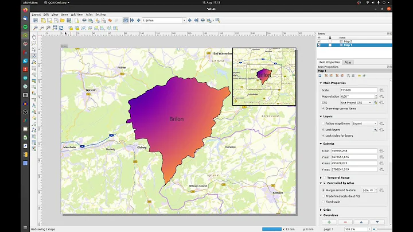
Task: Open the CRS dropdown
Action: [356, 103]
